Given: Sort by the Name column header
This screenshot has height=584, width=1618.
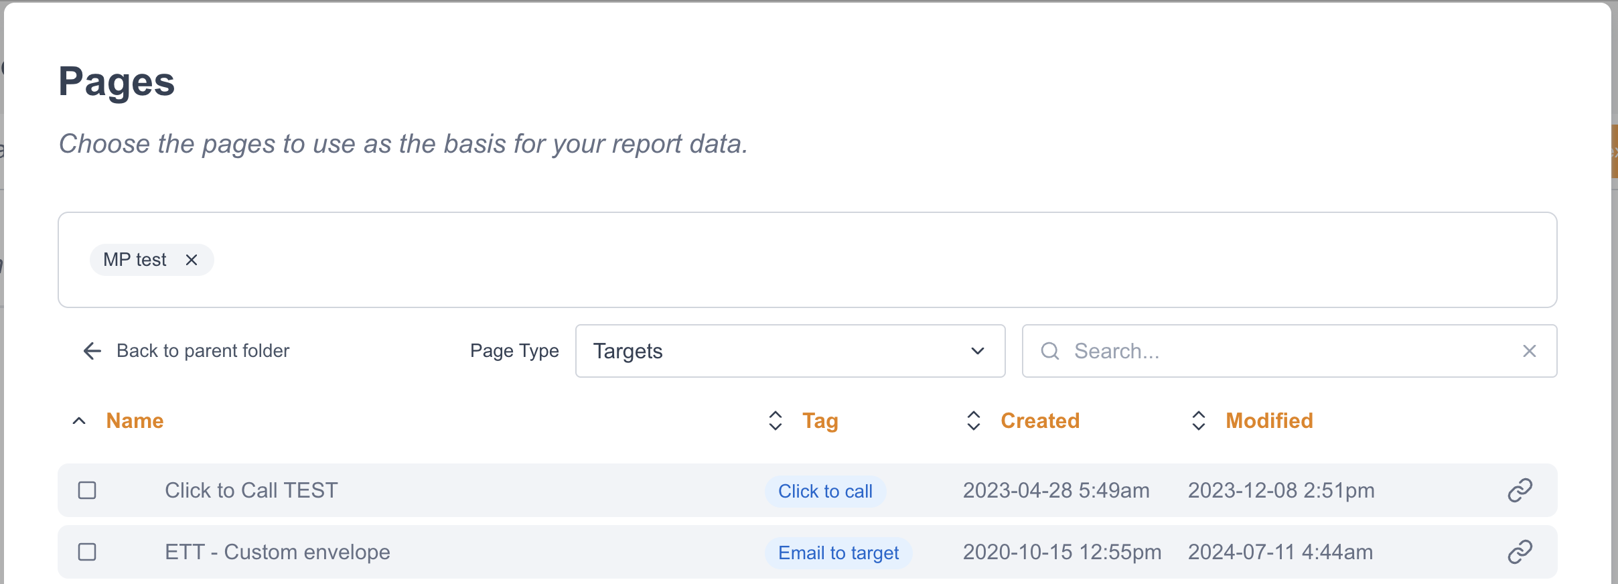Looking at the screenshot, I should (135, 421).
